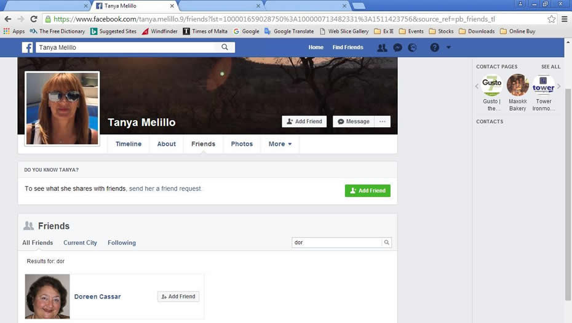Open Maxokk Bakery contact page icon
The image size is (572, 323).
click(x=518, y=85)
